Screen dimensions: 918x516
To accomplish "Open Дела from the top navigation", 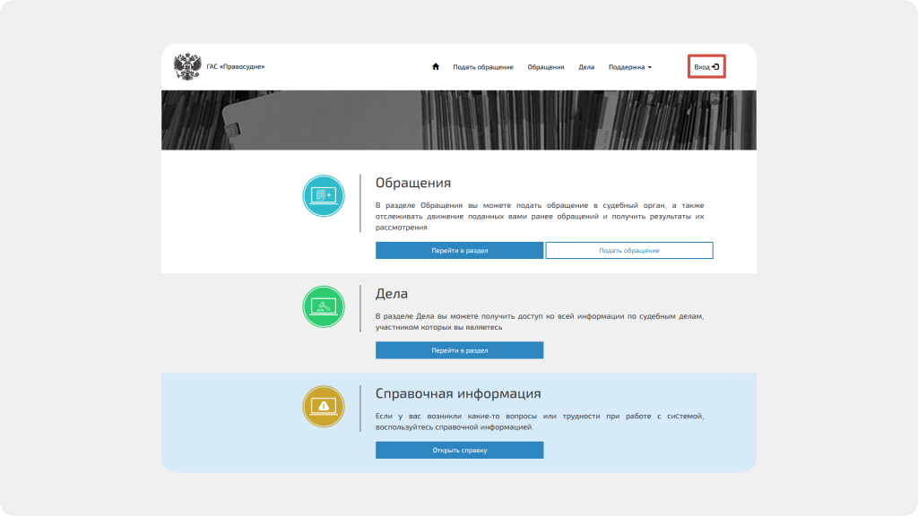I will (585, 66).
